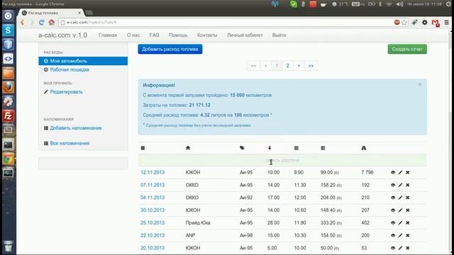Viewport: 454px width, 255px height.
Task: Select page 2 in pagination
Action: [287, 66]
